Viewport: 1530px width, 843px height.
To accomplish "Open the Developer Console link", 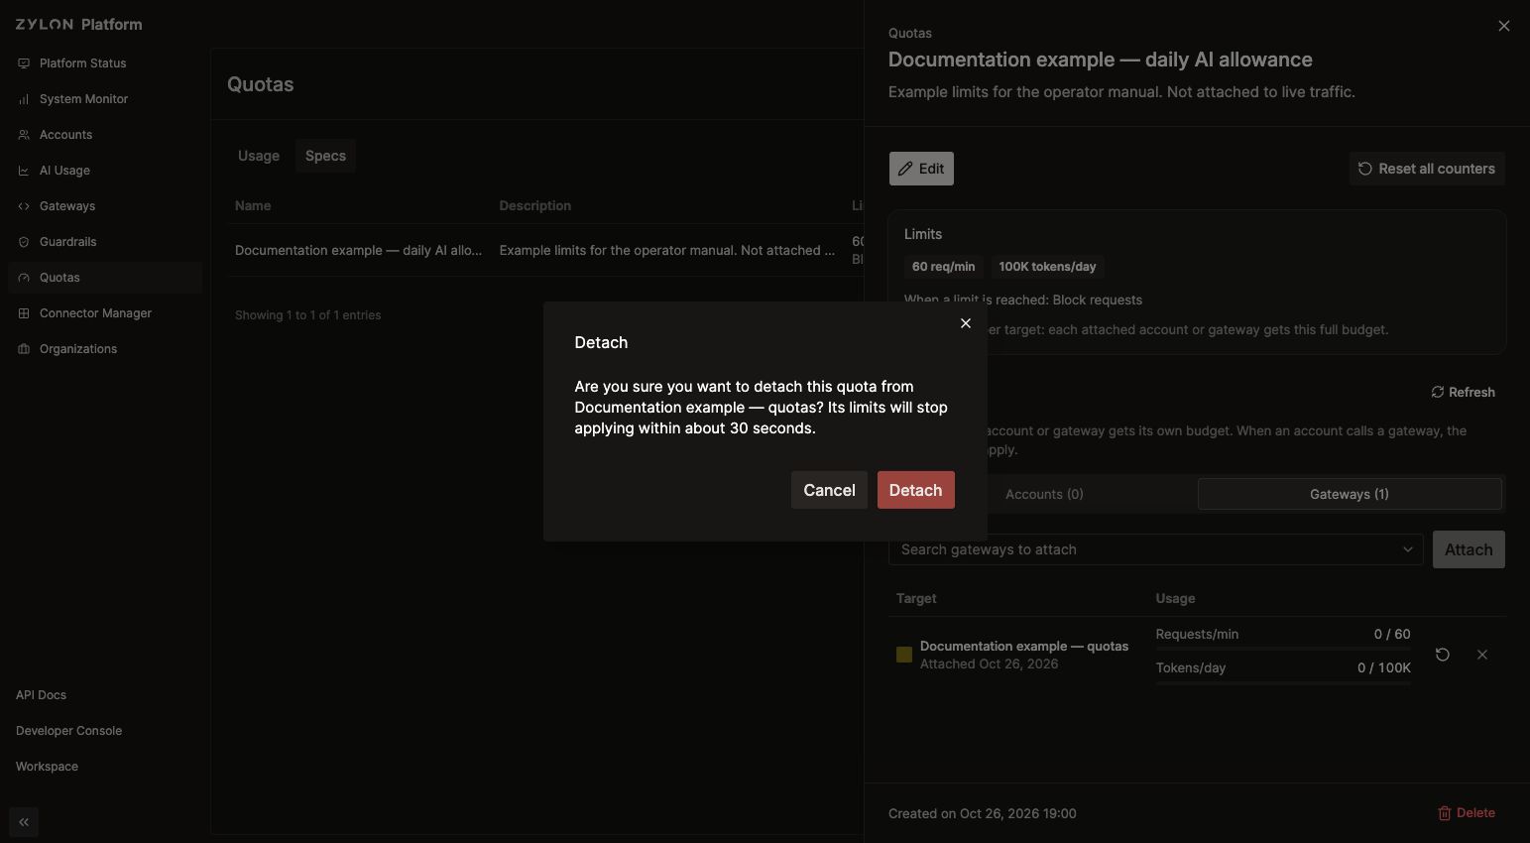I will (x=68, y=731).
